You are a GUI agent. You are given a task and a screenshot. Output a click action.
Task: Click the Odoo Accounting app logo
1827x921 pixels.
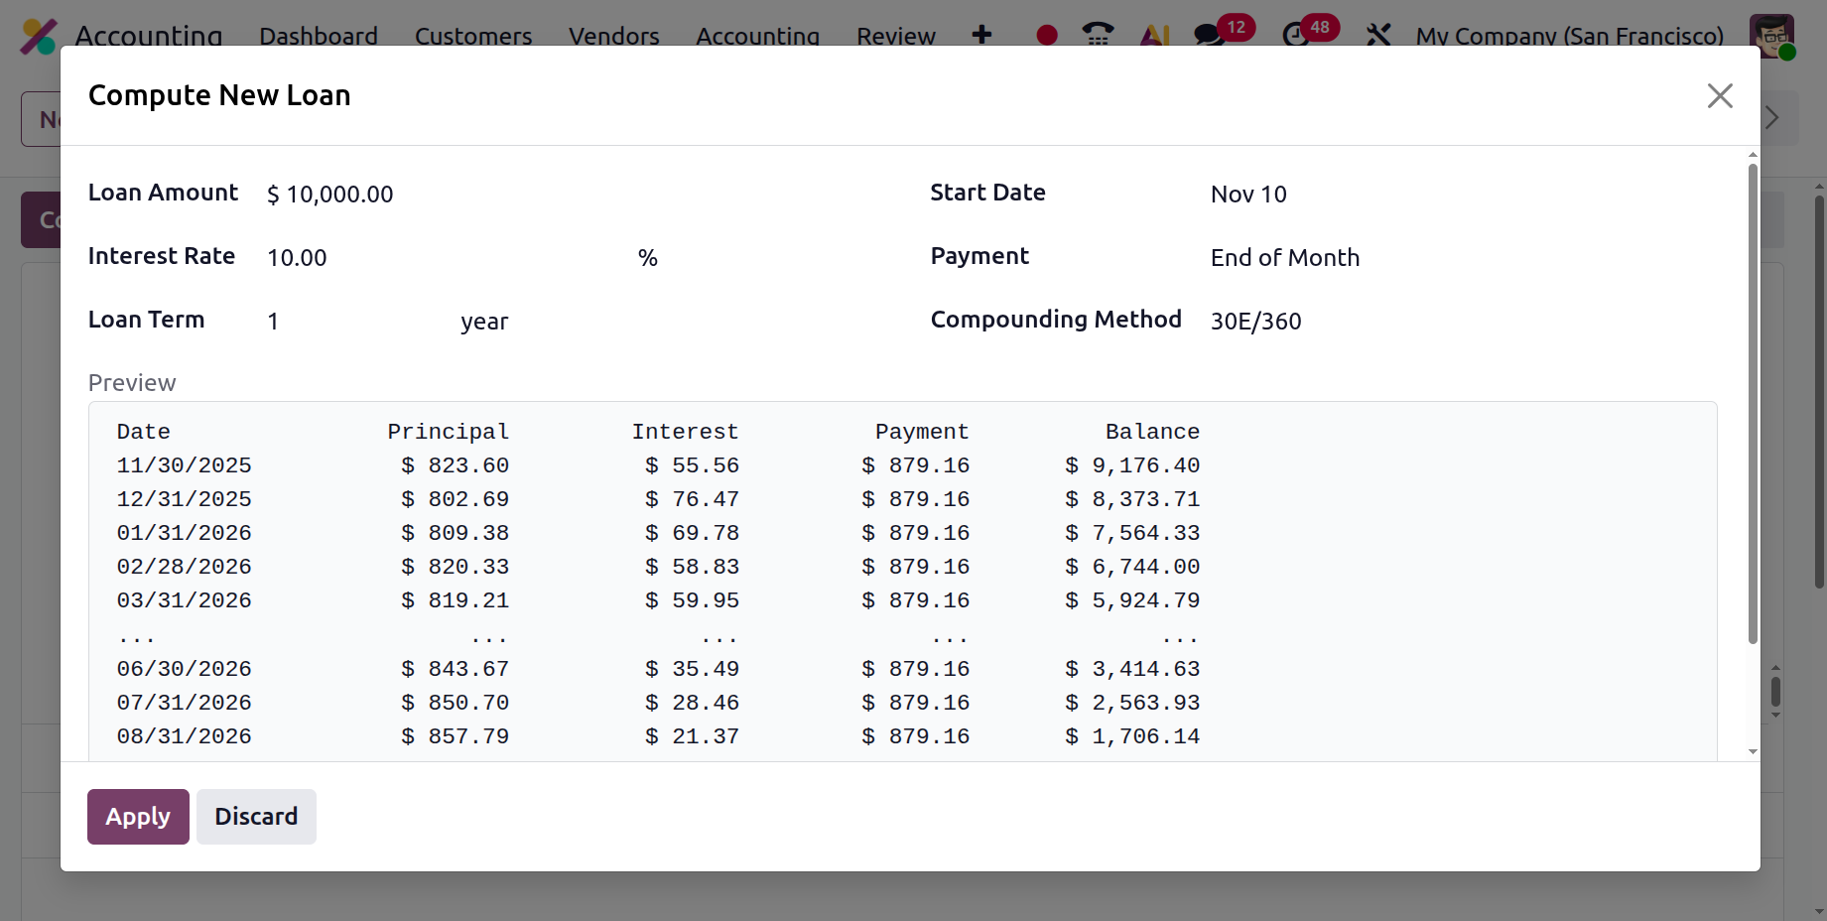tap(39, 36)
